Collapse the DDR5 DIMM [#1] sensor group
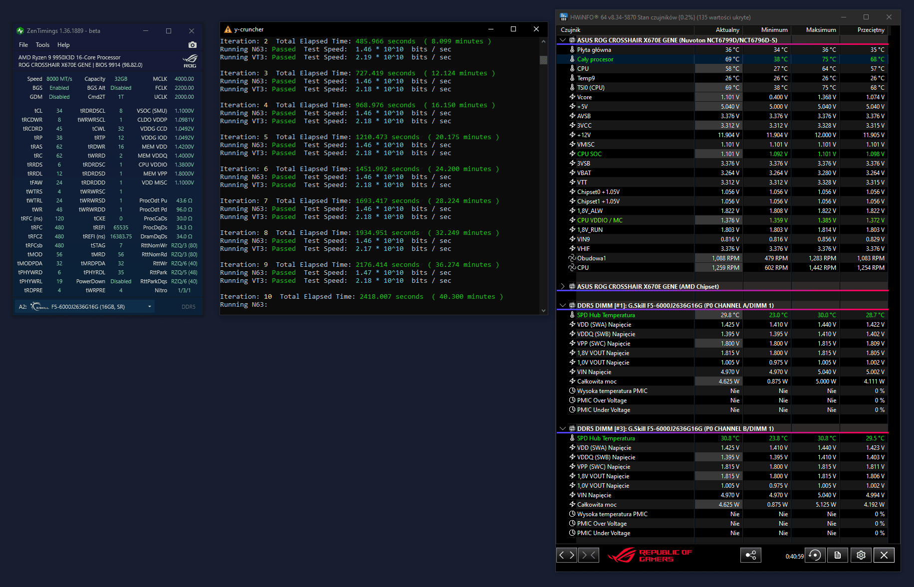Image resolution: width=914 pixels, height=587 pixels. pos(563,306)
